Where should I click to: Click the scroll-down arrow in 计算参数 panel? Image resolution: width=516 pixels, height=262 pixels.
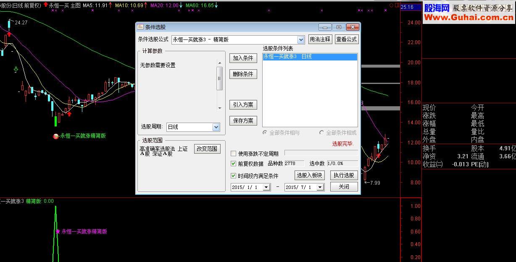click(219, 108)
